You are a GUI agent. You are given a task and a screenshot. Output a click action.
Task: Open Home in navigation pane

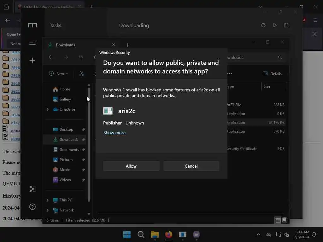coord(65,89)
